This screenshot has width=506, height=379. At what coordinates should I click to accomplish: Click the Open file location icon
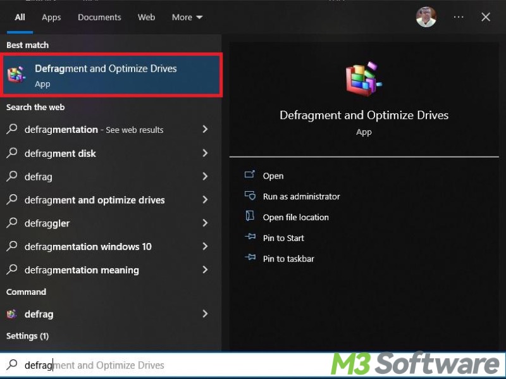(250, 217)
